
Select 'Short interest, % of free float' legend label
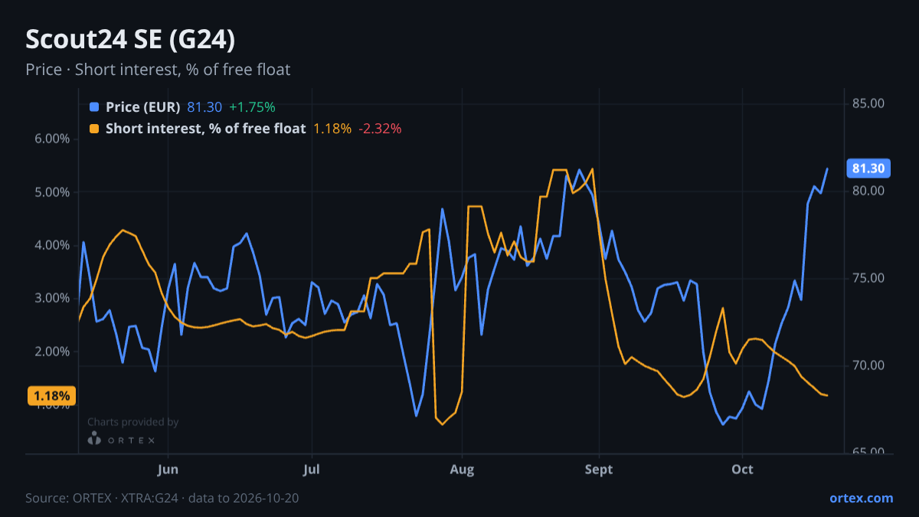click(x=206, y=129)
